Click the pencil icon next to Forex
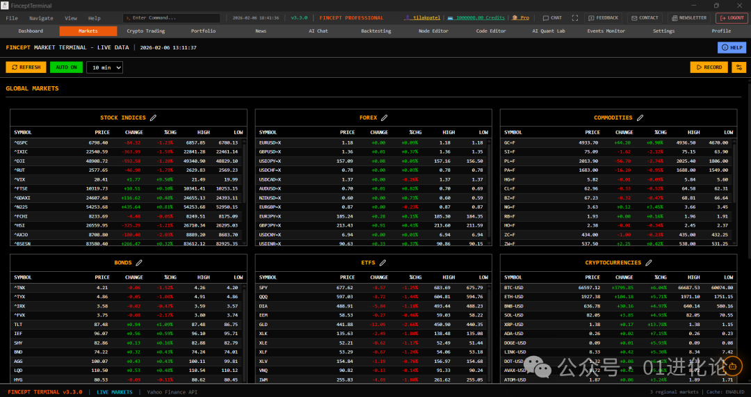 [x=384, y=118]
